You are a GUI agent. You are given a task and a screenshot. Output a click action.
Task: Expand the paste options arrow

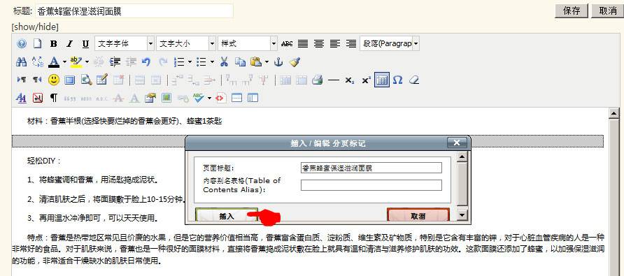pos(267,62)
